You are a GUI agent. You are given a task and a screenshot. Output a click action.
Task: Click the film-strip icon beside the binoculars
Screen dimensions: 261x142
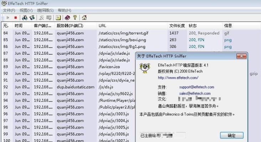click(32, 17)
